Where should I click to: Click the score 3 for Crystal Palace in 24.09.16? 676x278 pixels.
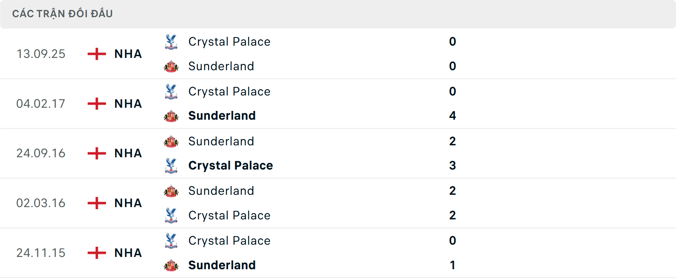point(453,166)
